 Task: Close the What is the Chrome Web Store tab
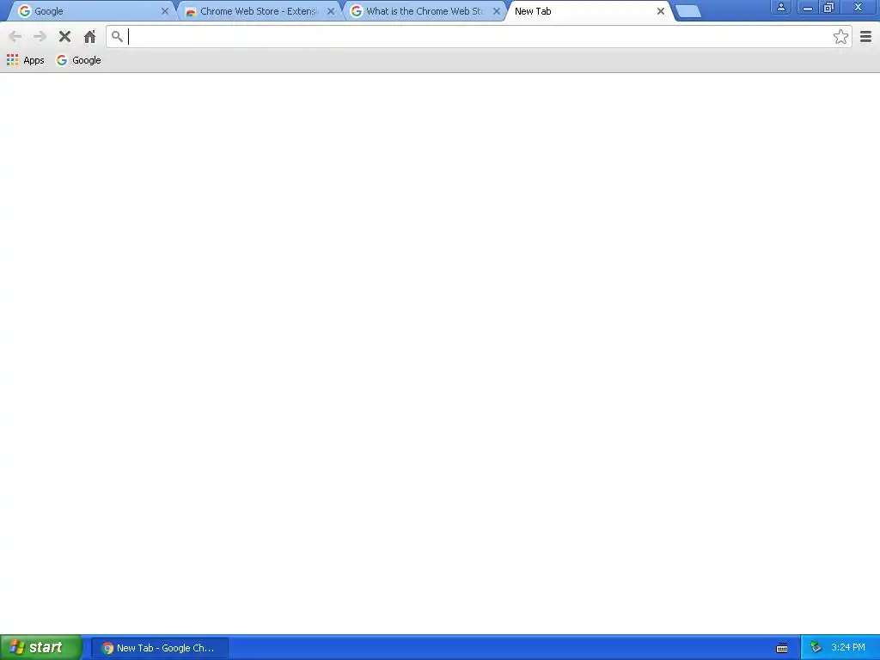(x=497, y=11)
